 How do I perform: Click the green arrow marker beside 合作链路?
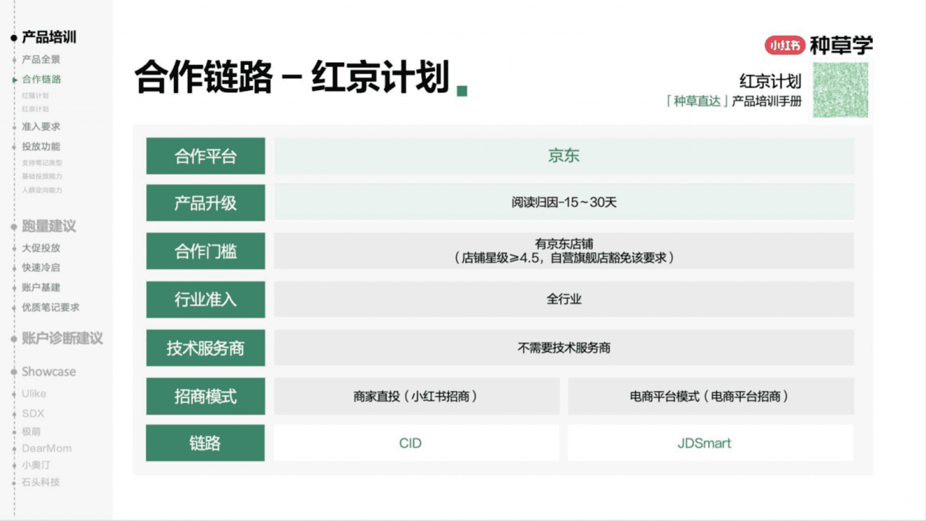[x=14, y=80]
